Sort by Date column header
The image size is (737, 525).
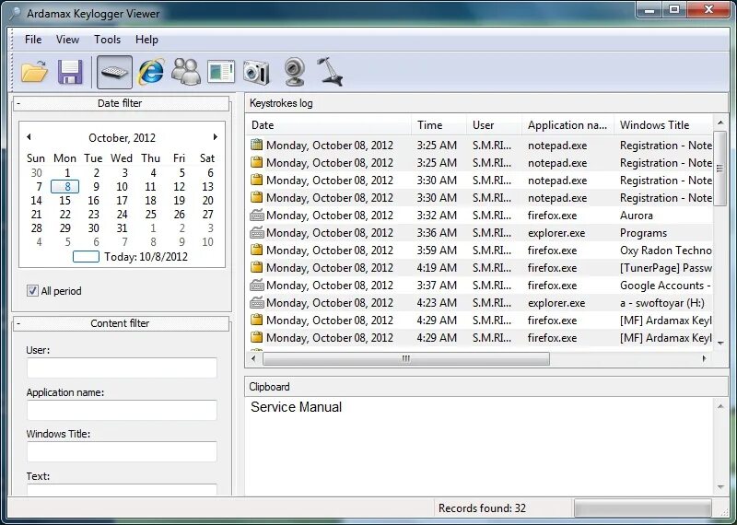pyautogui.click(x=329, y=125)
